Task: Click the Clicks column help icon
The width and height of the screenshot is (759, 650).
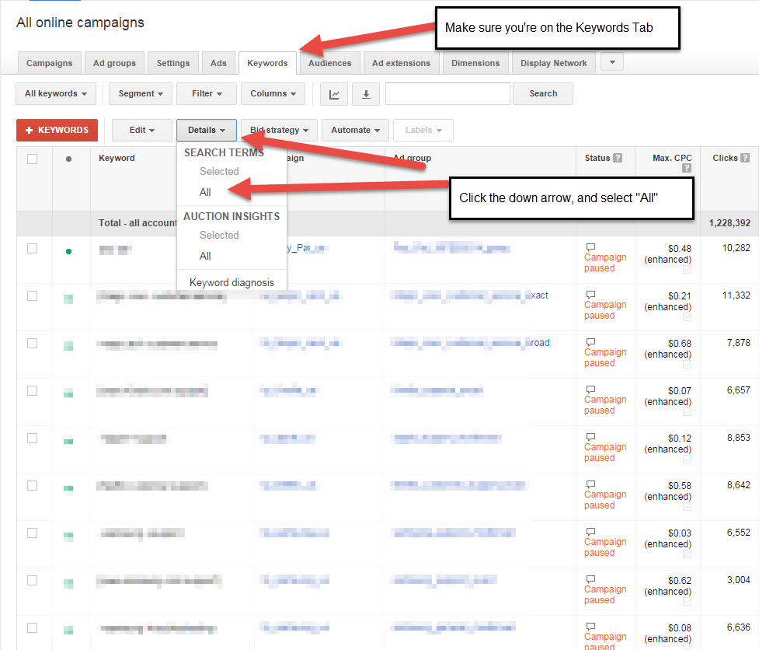Action: pyautogui.click(x=746, y=158)
